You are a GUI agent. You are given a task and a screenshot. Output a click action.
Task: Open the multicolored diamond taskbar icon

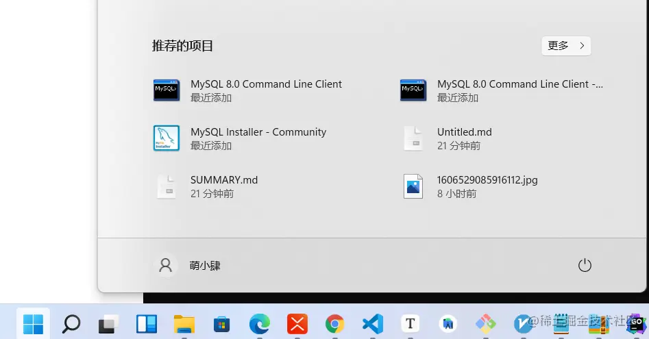pyautogui.click(x=485, y=324)
